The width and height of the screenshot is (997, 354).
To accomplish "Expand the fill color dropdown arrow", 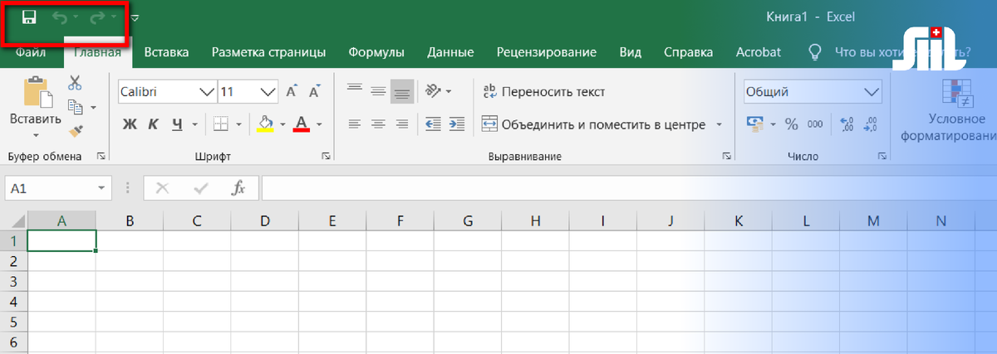I will pos(282,124).
